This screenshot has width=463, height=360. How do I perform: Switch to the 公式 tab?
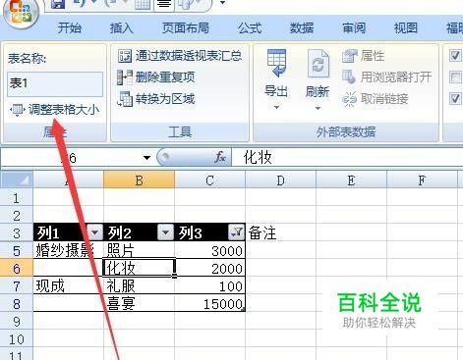point(250,28)
